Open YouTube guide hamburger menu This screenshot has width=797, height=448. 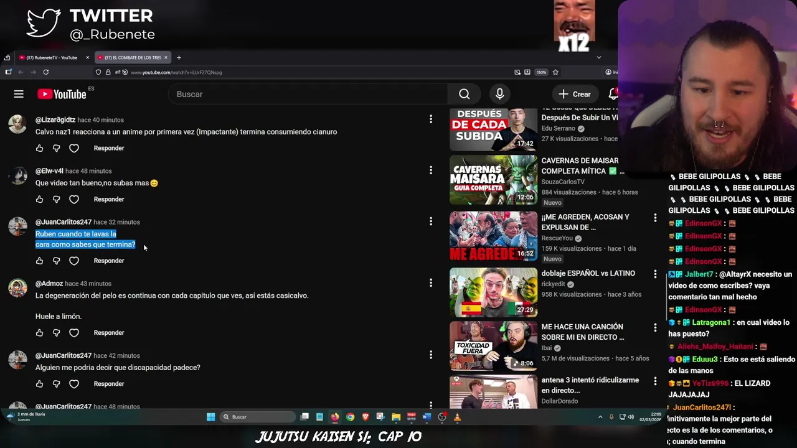pos(19,94)
